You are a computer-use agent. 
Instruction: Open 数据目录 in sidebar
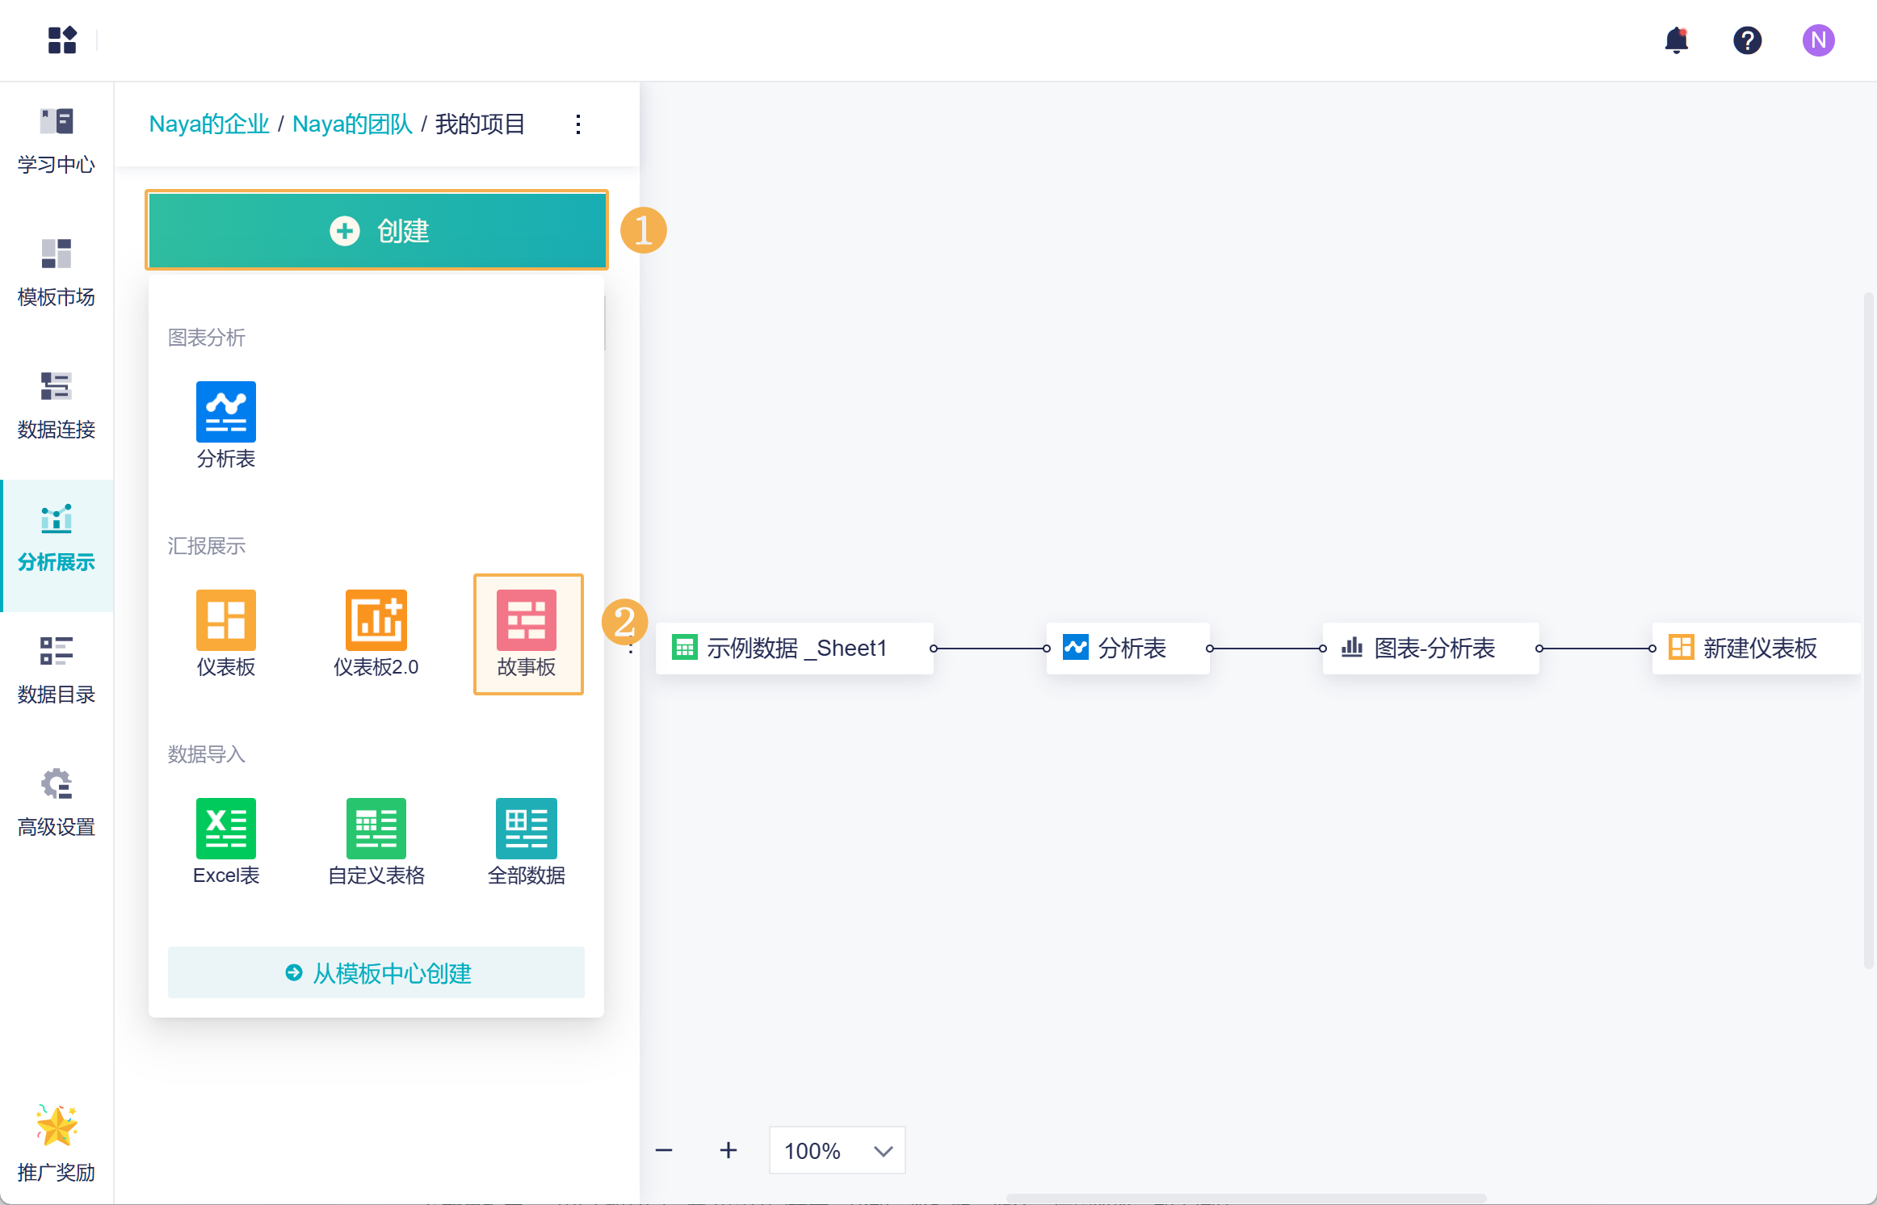(57, 671)
